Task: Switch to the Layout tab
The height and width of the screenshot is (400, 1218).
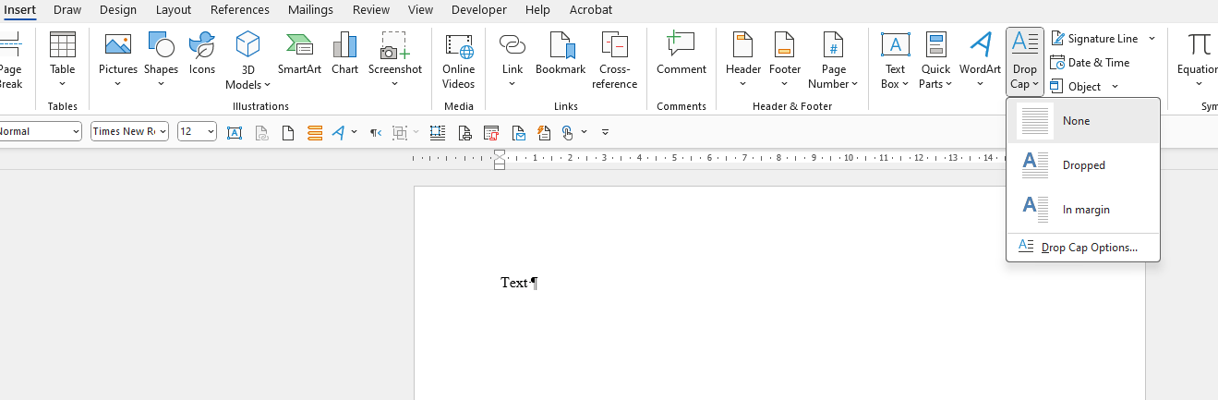Action: point(174,10)
